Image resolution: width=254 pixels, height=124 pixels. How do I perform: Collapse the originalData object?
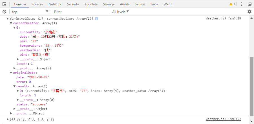pyautogui.click(x=11, y=73)
